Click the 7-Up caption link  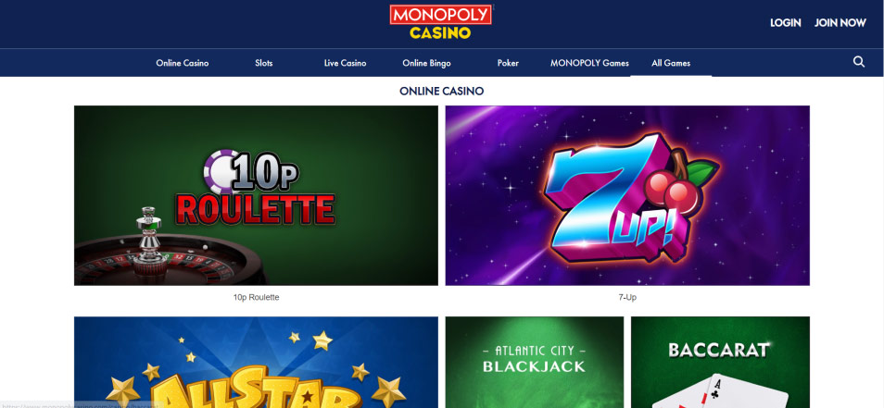(627, 297)
